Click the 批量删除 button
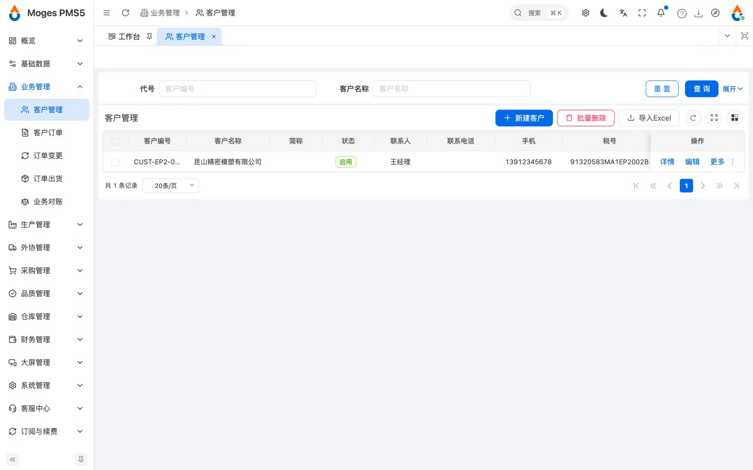The height and width of the screenshot is (470, 753). [x=586, y=118]
